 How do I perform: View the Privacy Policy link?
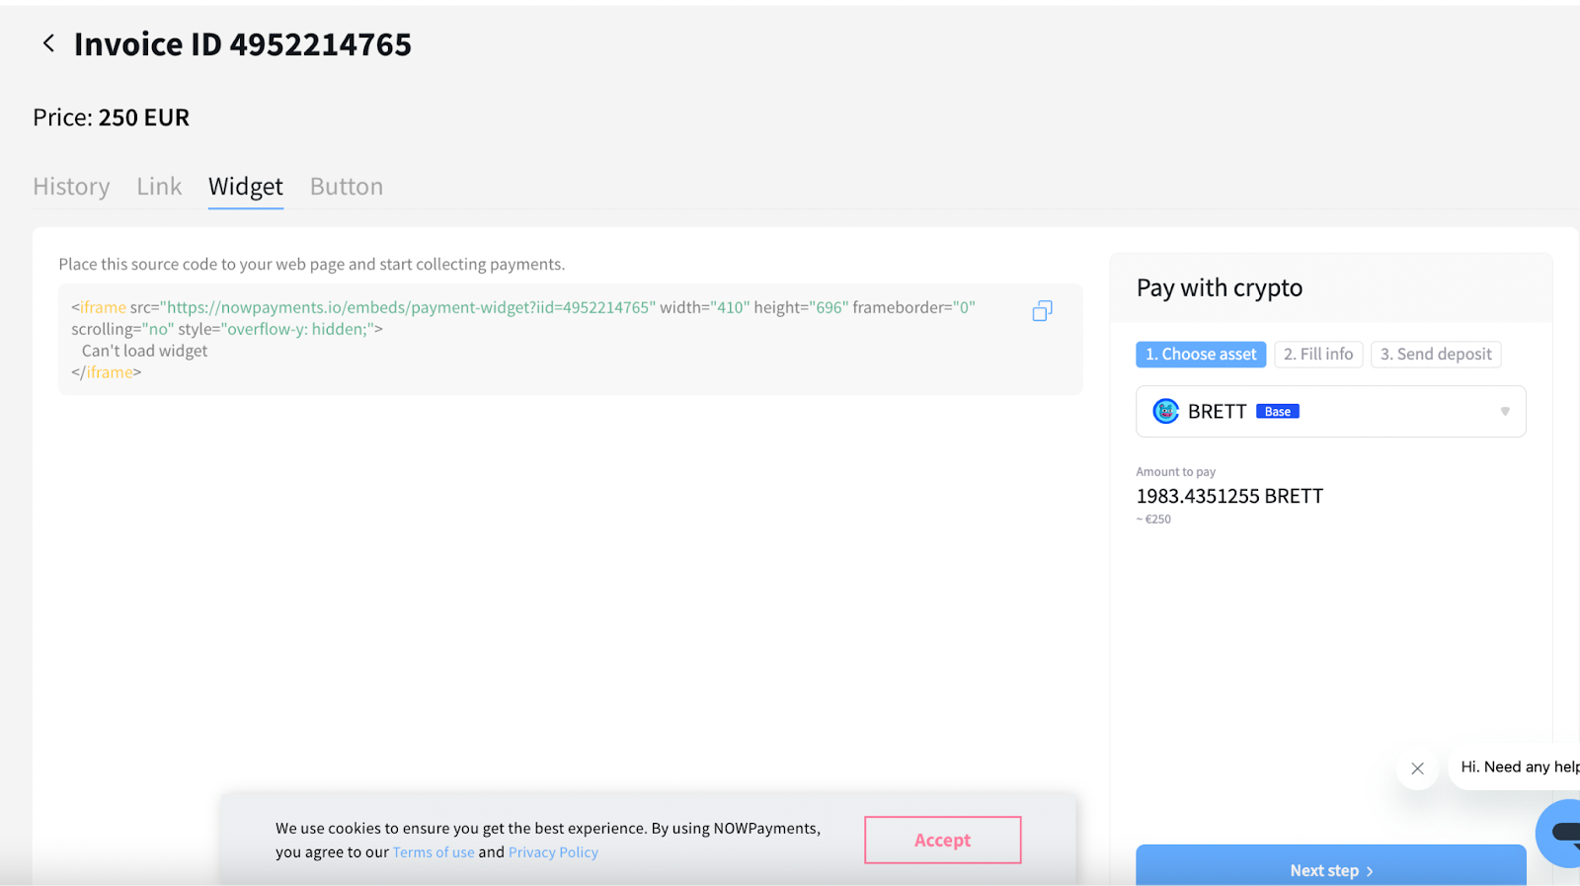pos(553,852)
